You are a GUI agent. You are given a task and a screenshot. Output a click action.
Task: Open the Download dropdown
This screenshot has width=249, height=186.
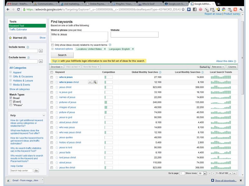point(57,67)
